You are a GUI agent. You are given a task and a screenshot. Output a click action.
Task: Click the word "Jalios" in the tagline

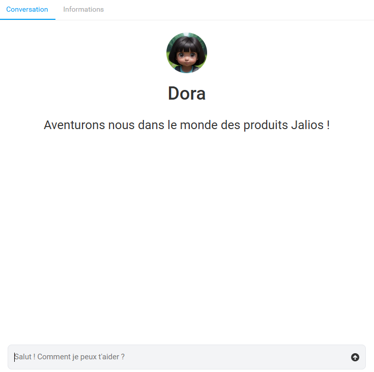click(307, 125)
